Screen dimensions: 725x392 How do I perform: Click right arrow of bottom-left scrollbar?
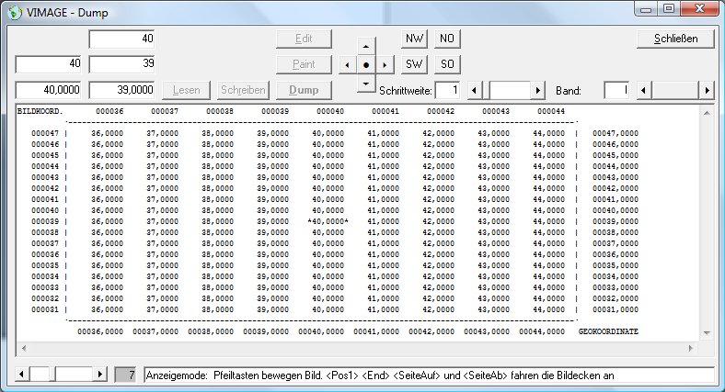100,375
